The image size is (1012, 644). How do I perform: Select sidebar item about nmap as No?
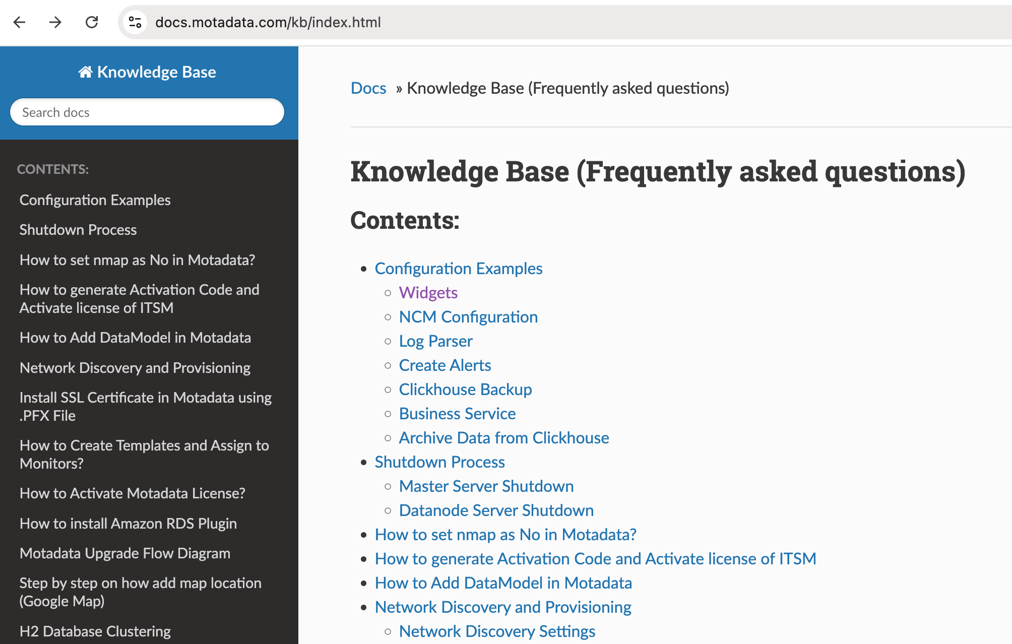pyautogui.click(x=137, y=260)
